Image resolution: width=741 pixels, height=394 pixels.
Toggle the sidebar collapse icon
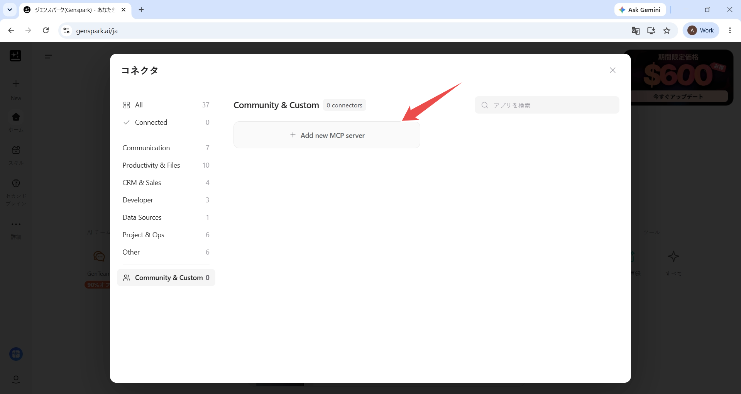coord(48,56)
